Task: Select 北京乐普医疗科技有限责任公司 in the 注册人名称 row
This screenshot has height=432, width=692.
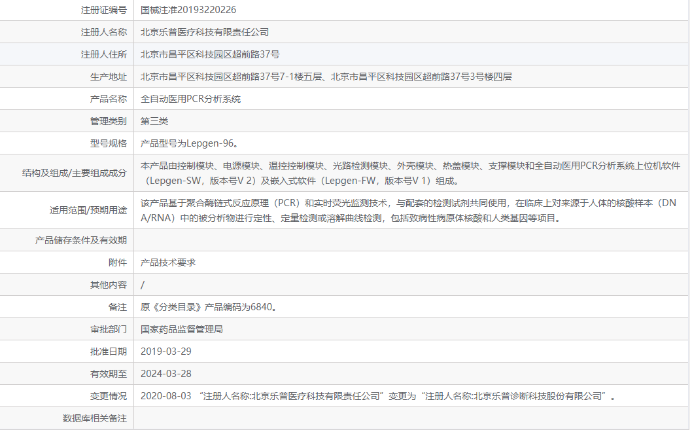Action: pos(205,32)
